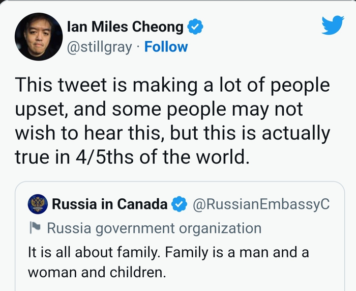This screenshot has width=356, height=291.
Task: Open the @stillgray handle link
Action: point(101,47)
